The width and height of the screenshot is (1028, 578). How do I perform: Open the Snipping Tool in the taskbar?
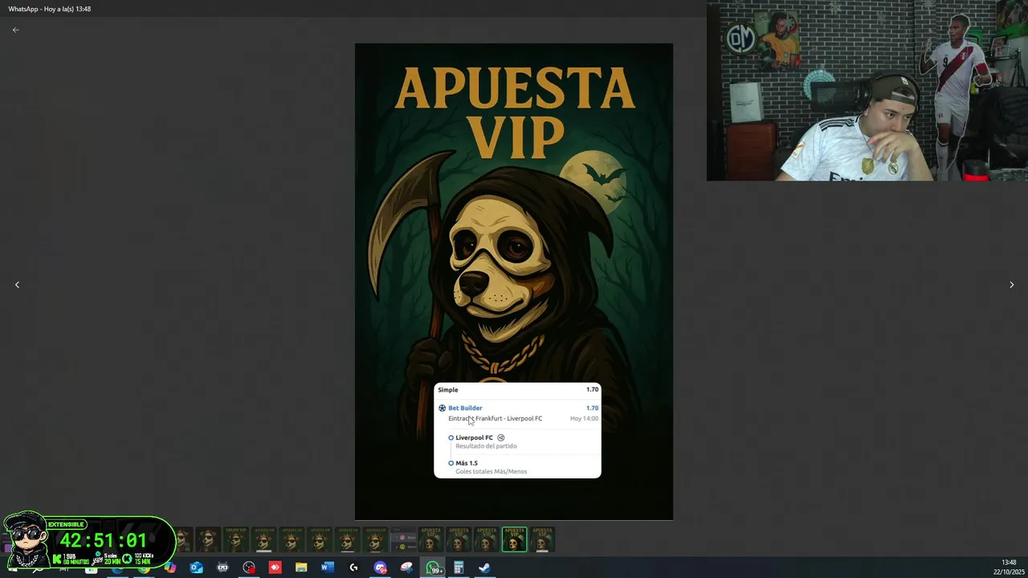[x=406, y=568]
